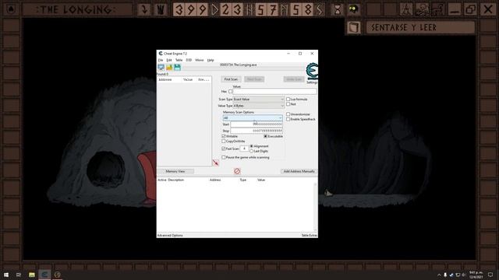
Task: Click the crown icon in game top bar
Action: coord(161,9)
